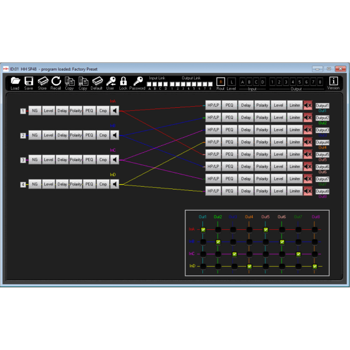Enable the InA to Out2 routing box
Viewport: 350px width, 350px height.
[218, 230]
